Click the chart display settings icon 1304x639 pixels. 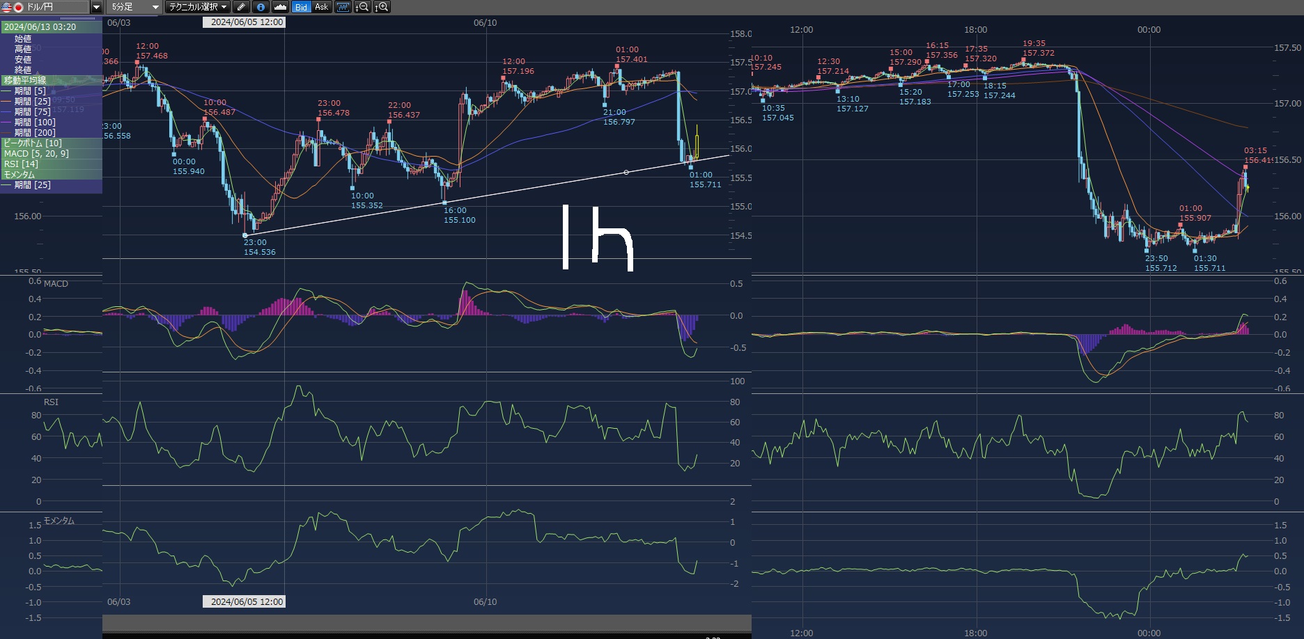[x=343, y=7]
